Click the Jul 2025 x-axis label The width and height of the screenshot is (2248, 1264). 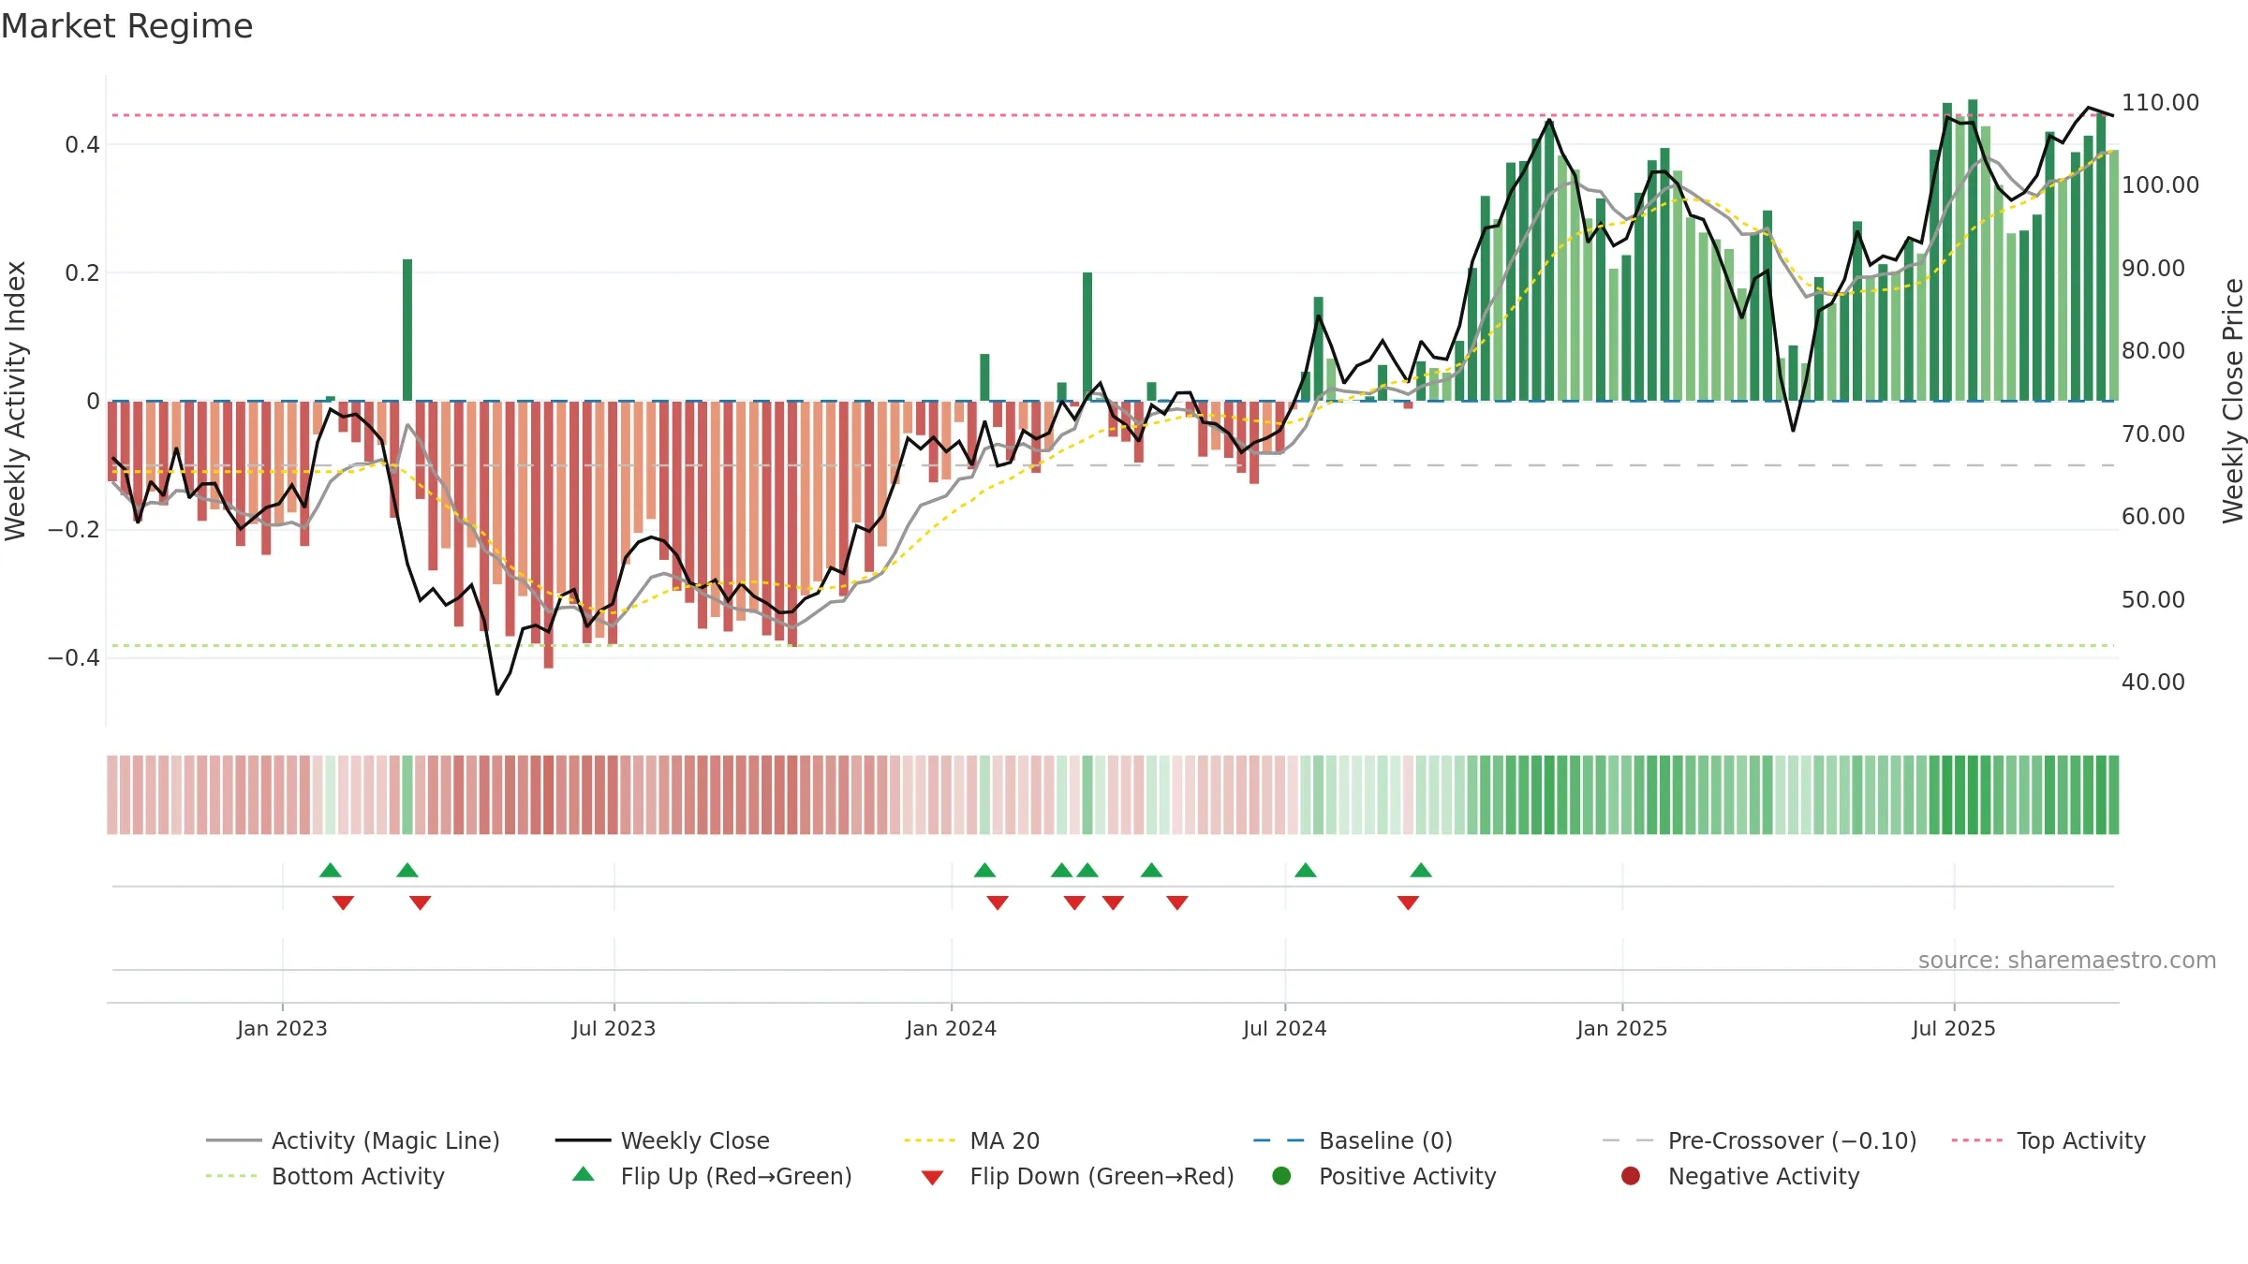coord(1953,1029)
